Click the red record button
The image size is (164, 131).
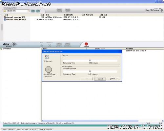pyautogui.click(x=86, y=45)
